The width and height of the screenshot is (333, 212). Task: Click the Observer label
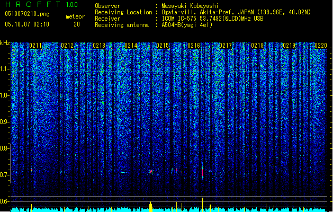pos(107,6)
